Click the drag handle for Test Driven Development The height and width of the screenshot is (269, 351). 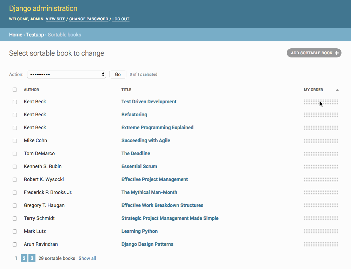click(321, 102)
